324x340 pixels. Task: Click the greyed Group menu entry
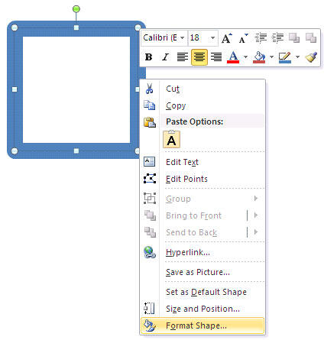tap(178, 199)
